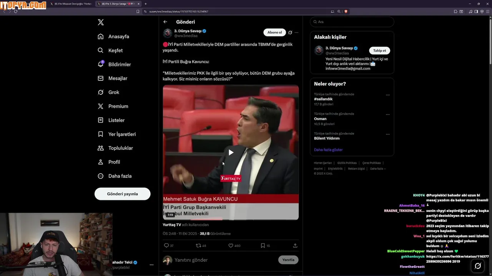Open Grok from the sidebar
Image resolution: width=492 pixels, height=276 pixels.
point(108,92)
